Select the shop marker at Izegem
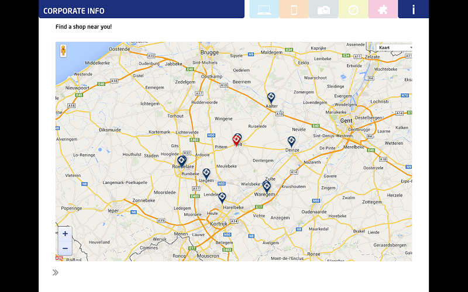 (x=207, y=174)
